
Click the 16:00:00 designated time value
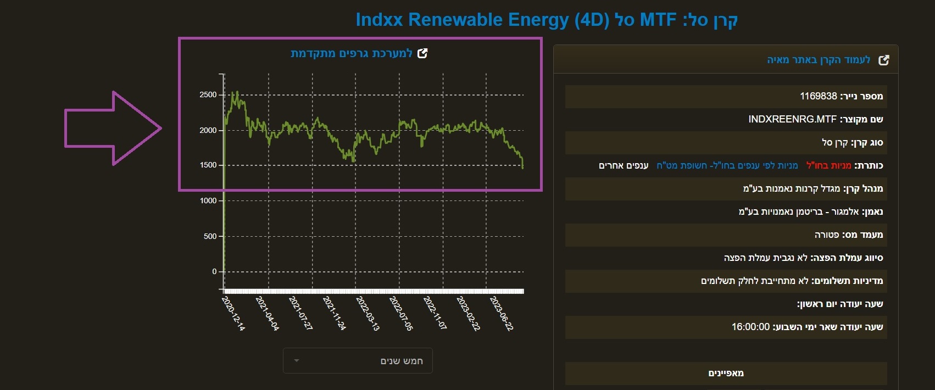pos(750,327)
